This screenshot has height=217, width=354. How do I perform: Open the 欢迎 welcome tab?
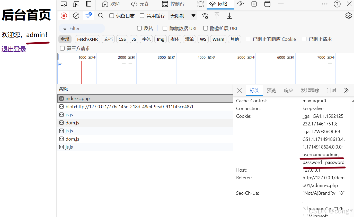pyautogui.click(x=111, y=4)
